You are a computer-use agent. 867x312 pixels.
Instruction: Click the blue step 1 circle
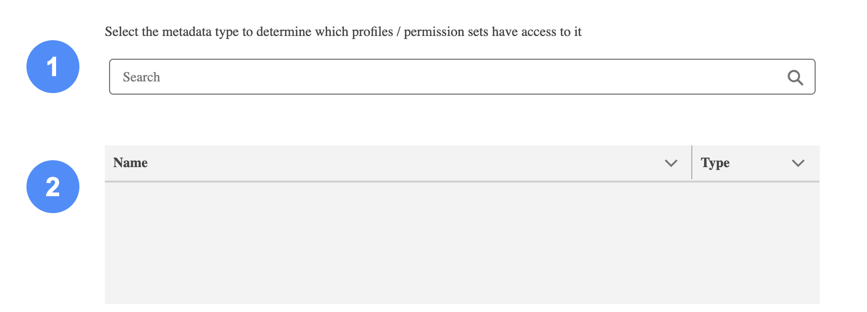click(53, 67)
